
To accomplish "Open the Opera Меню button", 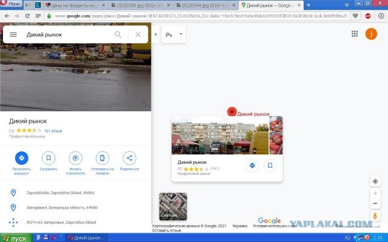I will point(11,4).
